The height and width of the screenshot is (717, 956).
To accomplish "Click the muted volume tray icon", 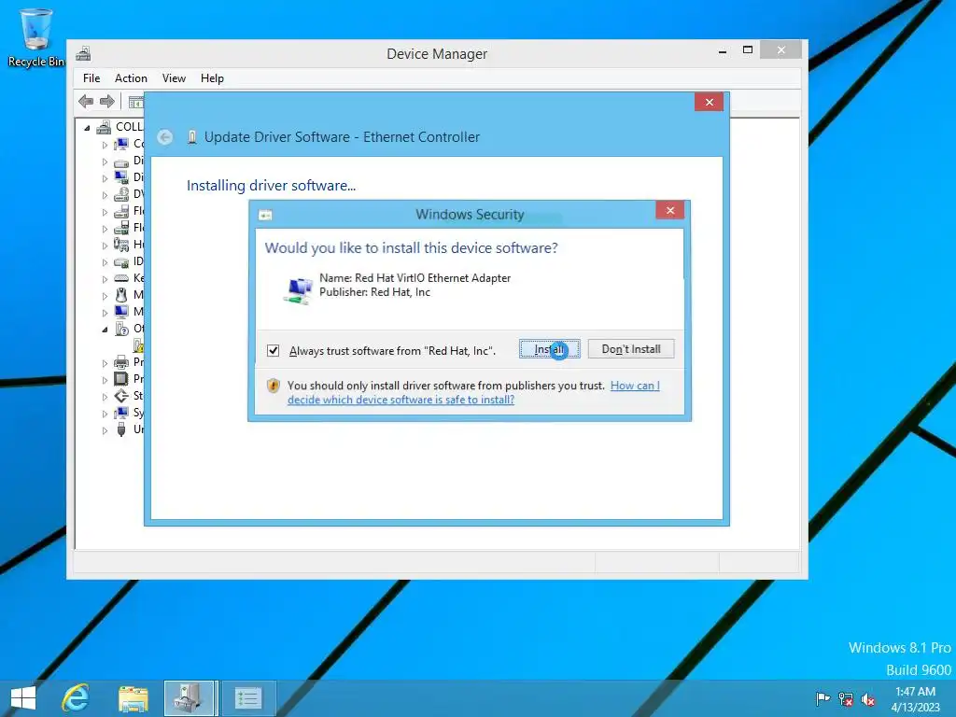I will pyautogui.click(x=868, y=698).
